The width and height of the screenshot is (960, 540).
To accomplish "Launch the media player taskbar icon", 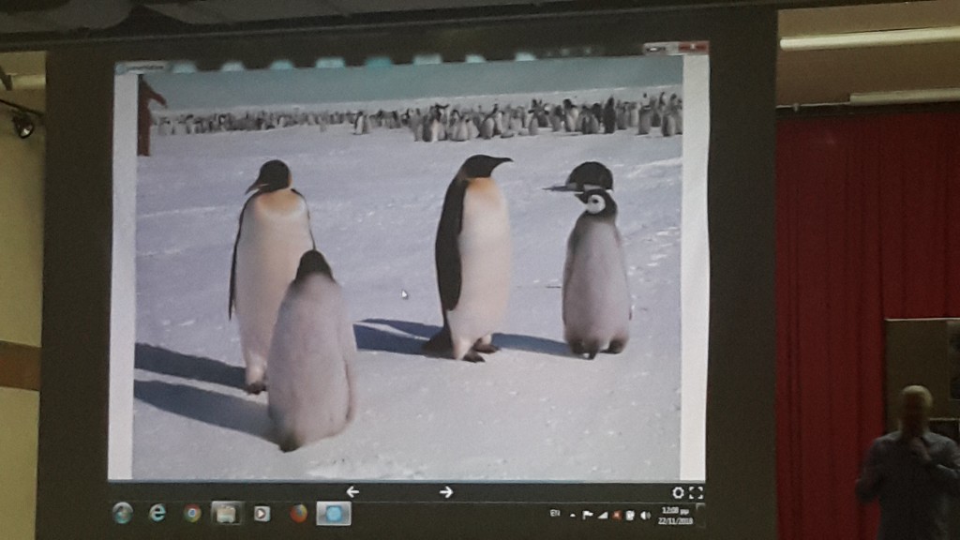I will click(262, 513).
